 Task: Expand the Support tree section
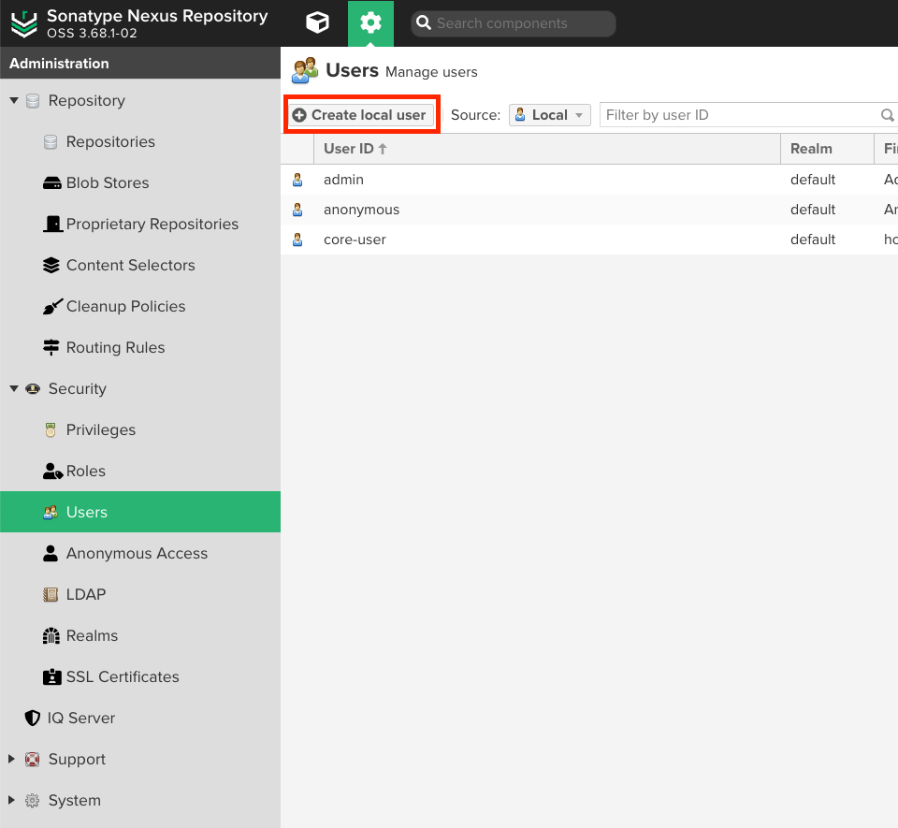click(x=11, y=759)
